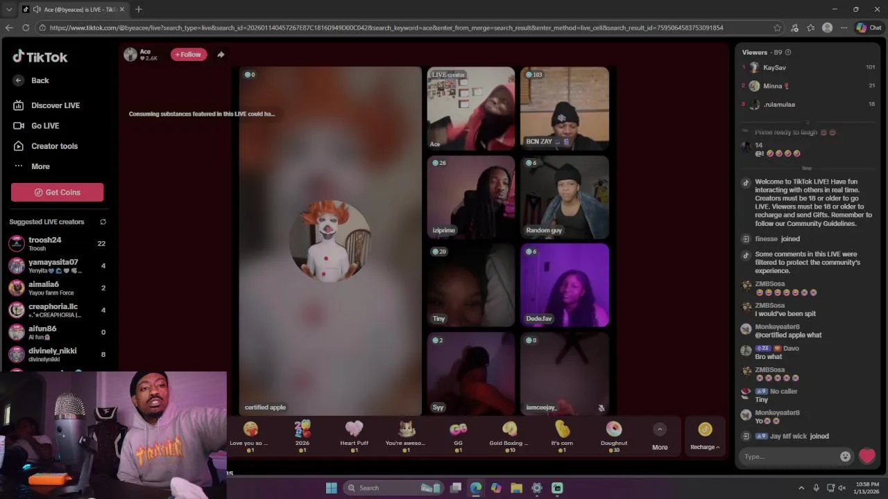Click the chat message input field
Image resolution: width=888 pixels, height=499 pixels.
[x=789, y=456]
